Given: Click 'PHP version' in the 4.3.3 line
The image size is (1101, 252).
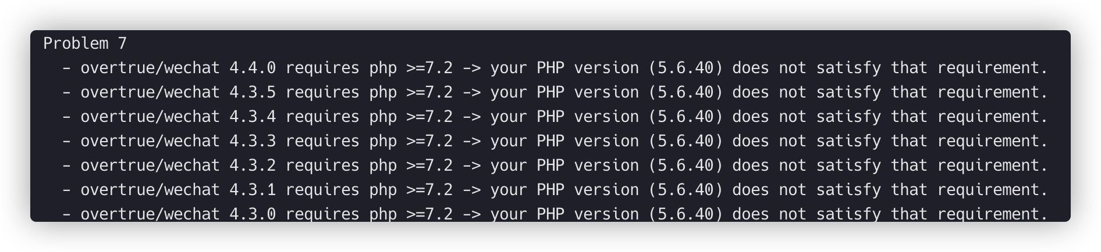Looking at the screenshot, I should coord(588,141).
